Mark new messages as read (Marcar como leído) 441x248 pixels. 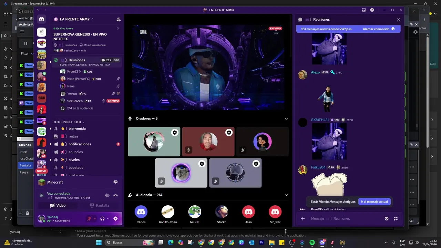379,29
